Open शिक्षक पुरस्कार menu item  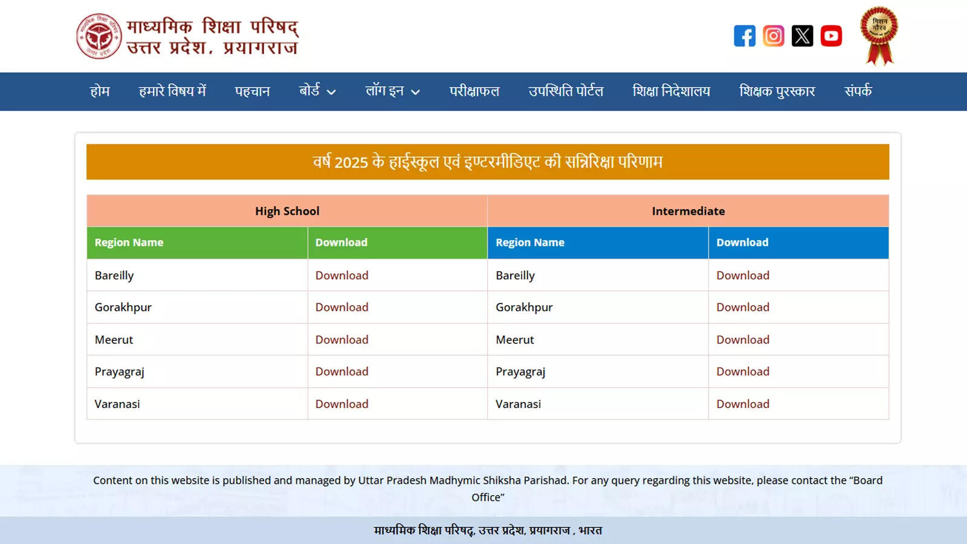777,91
